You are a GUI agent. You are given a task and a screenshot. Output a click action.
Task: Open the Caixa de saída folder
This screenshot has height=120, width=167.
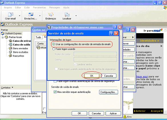click(21, 45)
